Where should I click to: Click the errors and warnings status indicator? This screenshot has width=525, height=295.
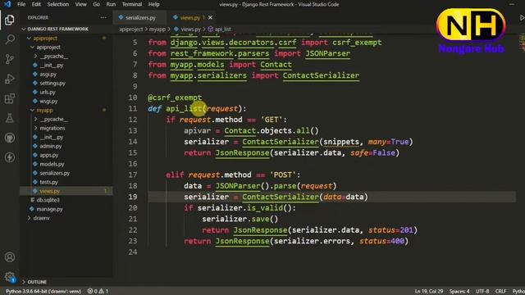(x=98, y=291)
